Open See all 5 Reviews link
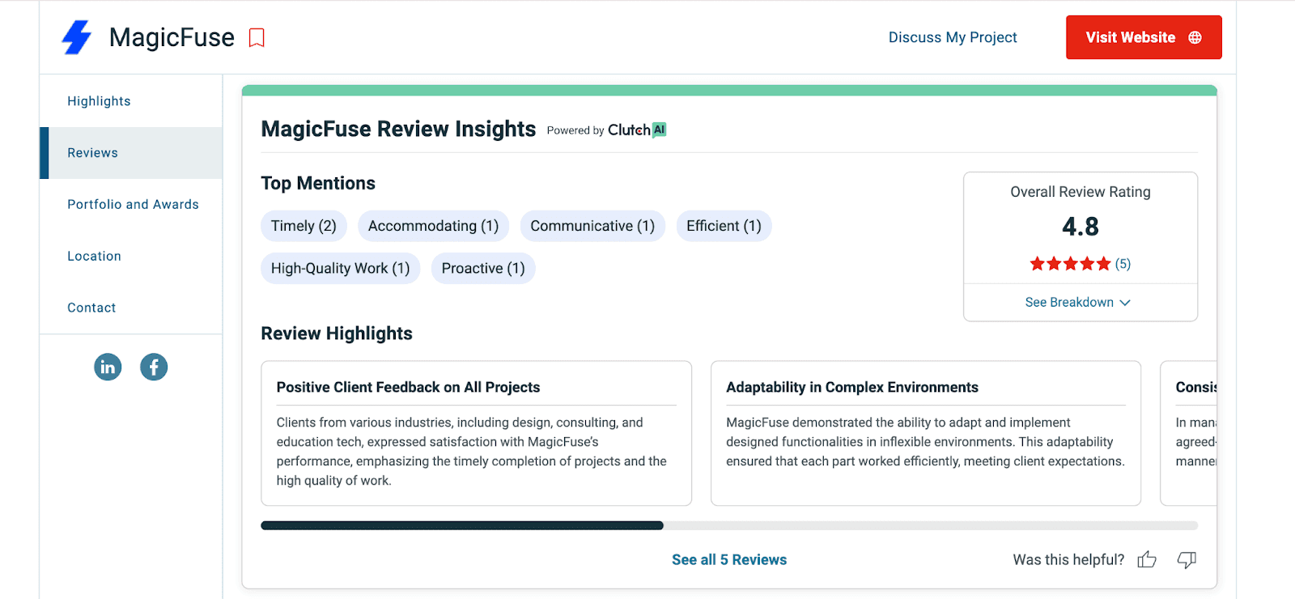Screen dimensions: 1295x599 (729, 560)
